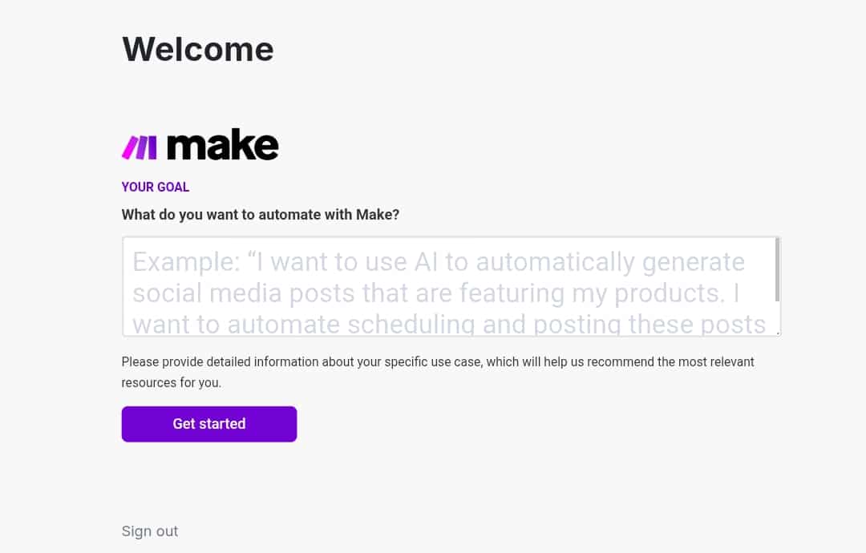Click the word 'GOAL' in purple label
The width and height of the screenshot is (866, 553).
pyautogui.click(x=173, y=187)
